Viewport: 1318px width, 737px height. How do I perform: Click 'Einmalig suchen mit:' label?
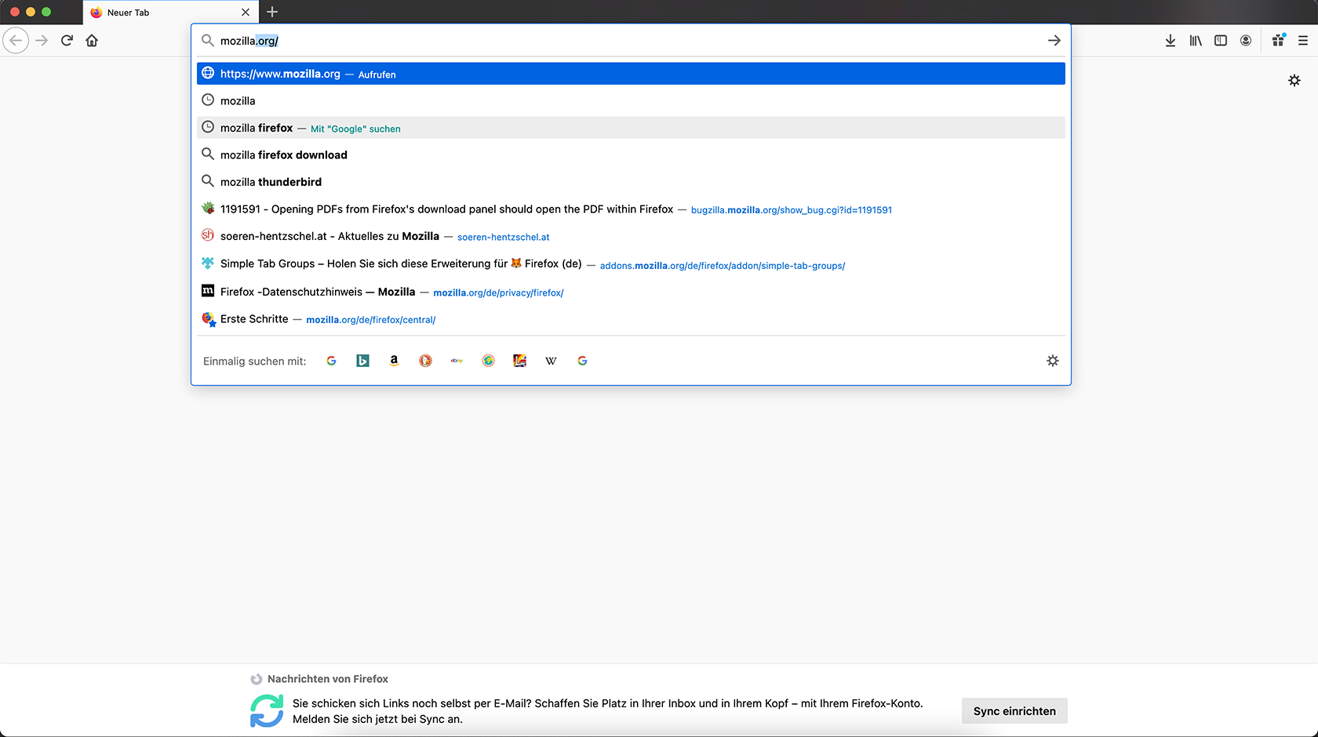(254, 361)
